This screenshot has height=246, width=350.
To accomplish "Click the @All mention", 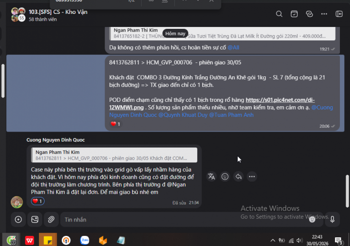I will (233, 48).
